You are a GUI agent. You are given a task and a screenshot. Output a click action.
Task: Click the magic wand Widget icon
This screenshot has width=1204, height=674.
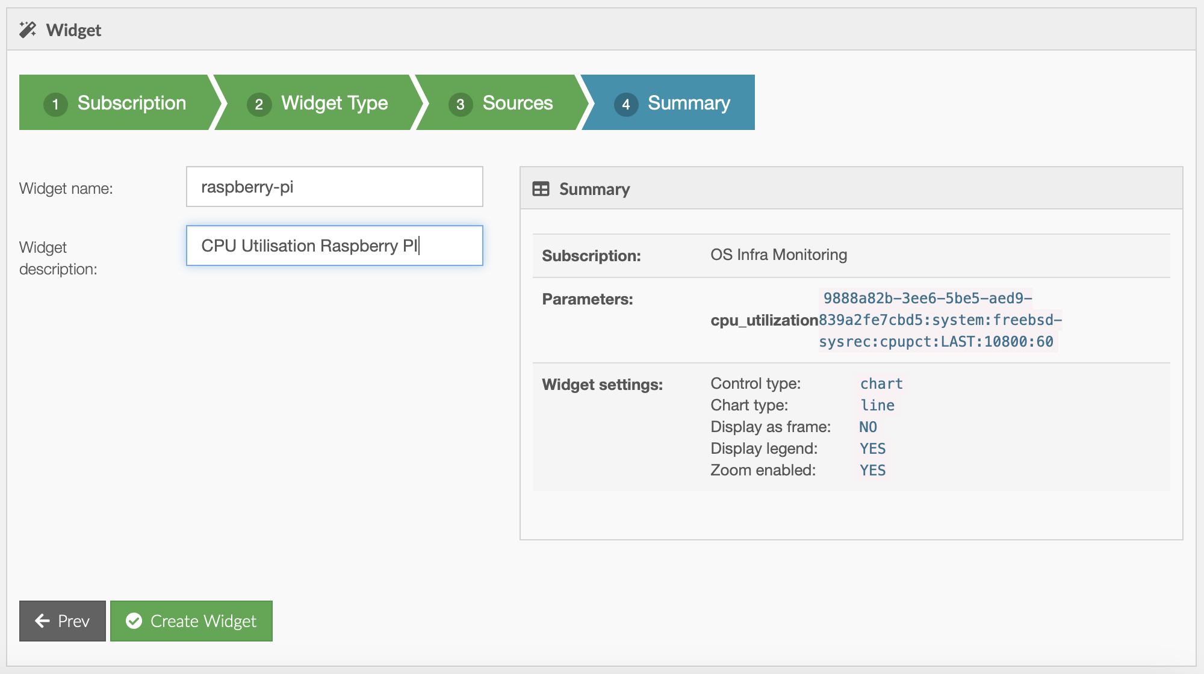click(x=28, y=29)
